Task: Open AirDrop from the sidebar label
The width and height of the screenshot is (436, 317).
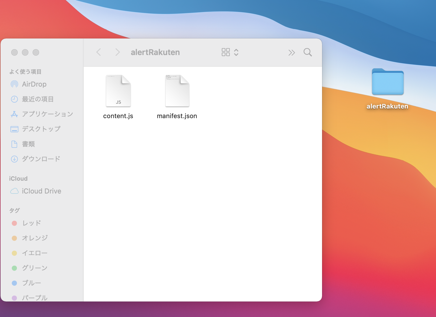Action: pyautogui.click(x=34, y=84)
